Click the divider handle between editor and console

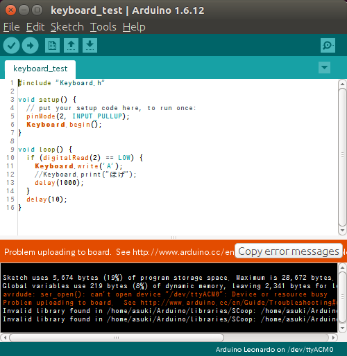pos(173,238)
